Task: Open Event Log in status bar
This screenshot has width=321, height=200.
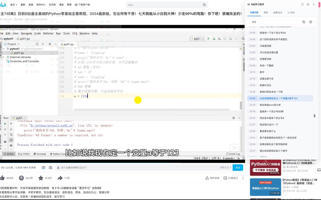Action: pyautogui.click(x=233, y=154)
